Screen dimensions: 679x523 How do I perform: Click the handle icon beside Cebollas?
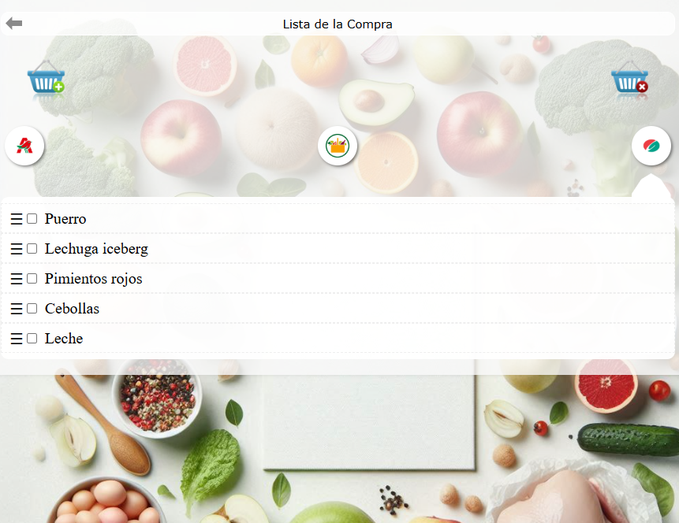[17, 309]
